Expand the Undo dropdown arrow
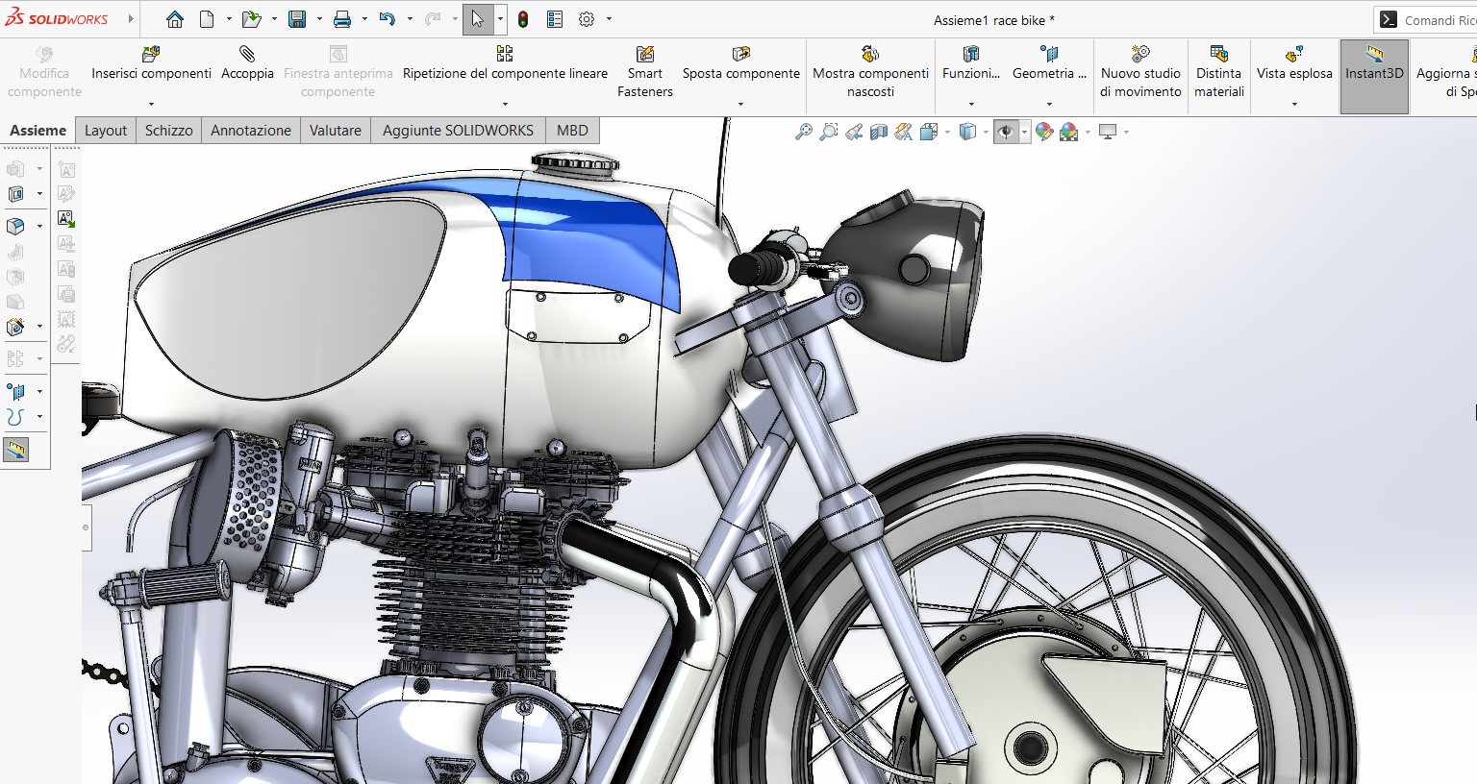The height and width of the screenshot is (784, 1477). click(410, 19)
